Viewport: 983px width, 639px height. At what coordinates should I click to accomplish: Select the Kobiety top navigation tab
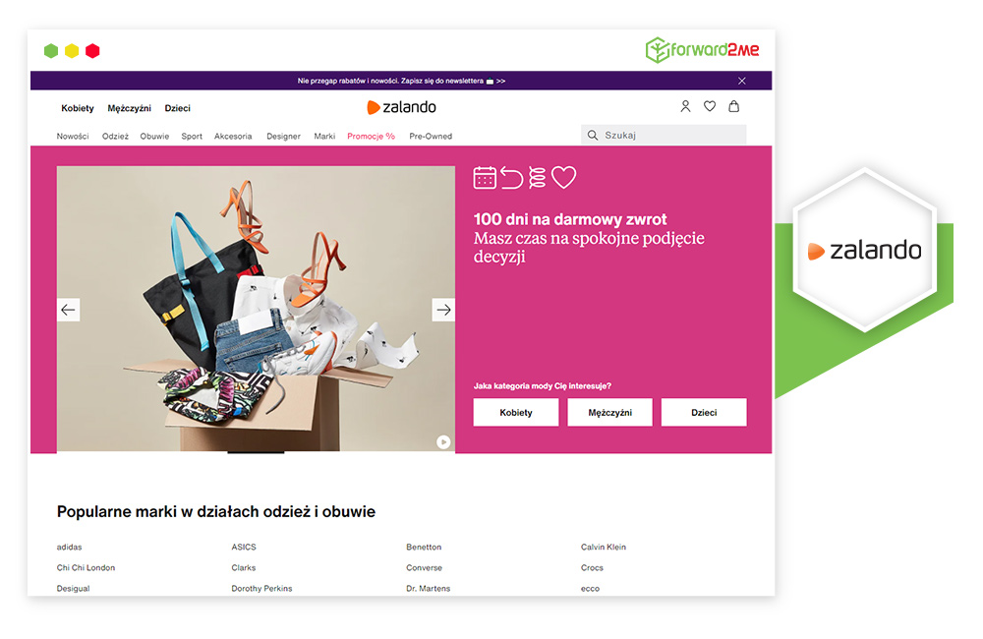point(78,108)
